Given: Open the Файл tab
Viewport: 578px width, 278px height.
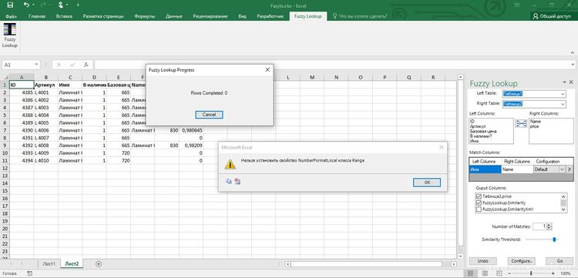Looking at the screenshot, I should 12,16.
